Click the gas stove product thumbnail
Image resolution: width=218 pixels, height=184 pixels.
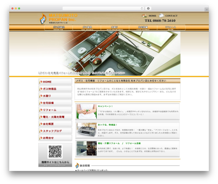tap(87, 130)
